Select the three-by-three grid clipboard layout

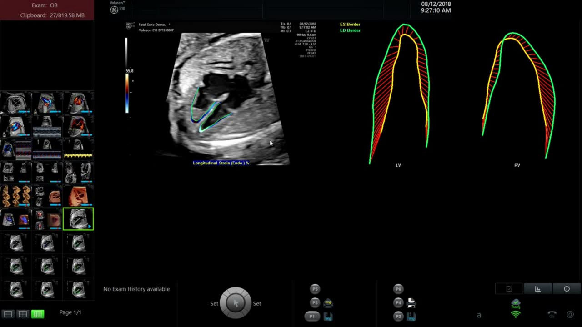pos(37,314)
